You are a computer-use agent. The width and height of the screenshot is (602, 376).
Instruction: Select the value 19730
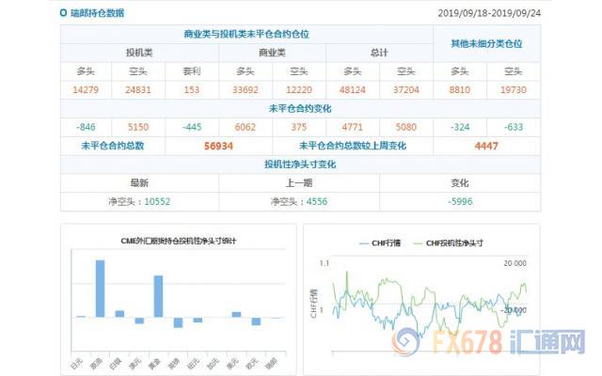[514, 90]
